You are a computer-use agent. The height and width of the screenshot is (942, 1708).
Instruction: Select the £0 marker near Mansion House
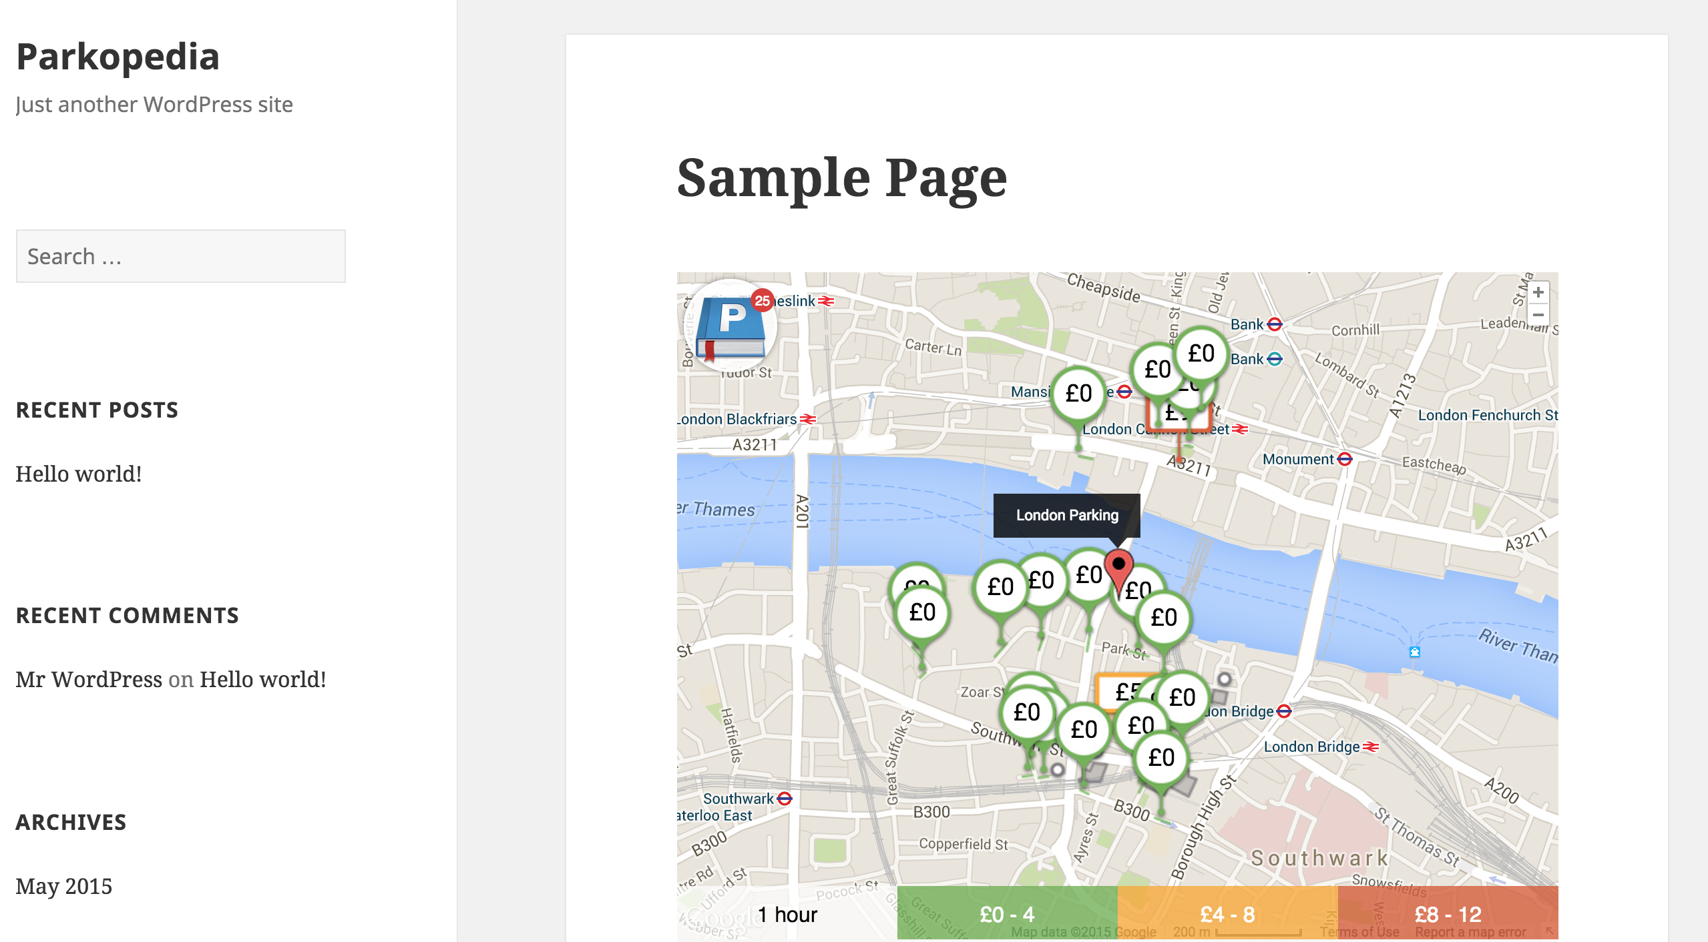point(1078,394)
